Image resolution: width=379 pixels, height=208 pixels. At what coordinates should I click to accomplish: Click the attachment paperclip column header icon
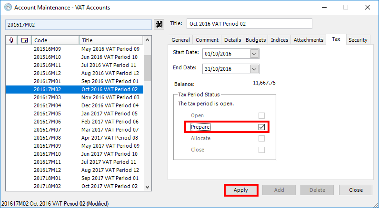pyautogui.click(x=11, y=40)
